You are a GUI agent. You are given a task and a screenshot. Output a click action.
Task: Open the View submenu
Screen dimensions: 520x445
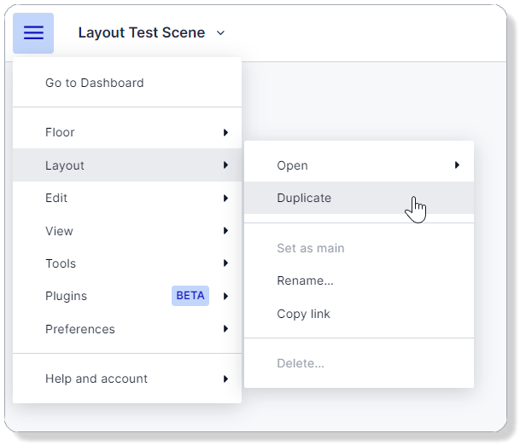pyautogui.click(x=59, y=231)
